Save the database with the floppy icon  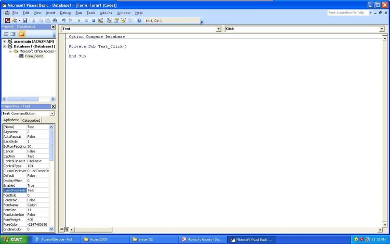point(25,20)
